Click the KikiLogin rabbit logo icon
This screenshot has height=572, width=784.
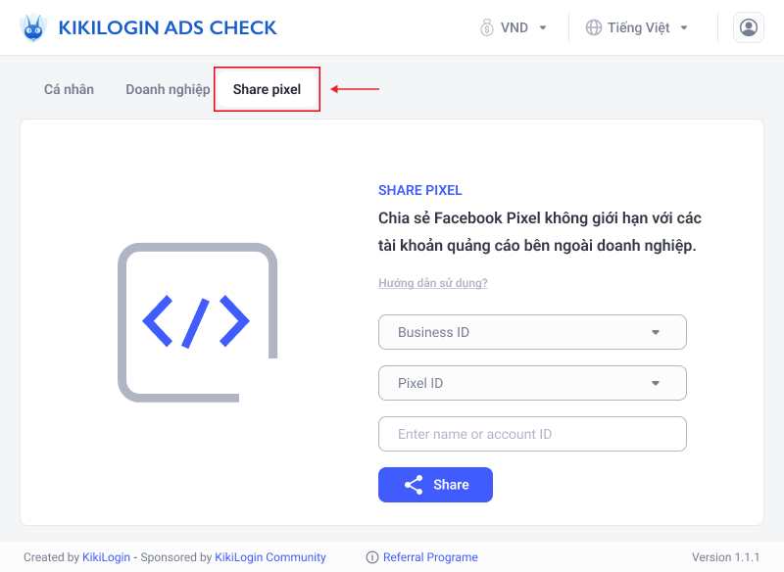tap(33, 27)
